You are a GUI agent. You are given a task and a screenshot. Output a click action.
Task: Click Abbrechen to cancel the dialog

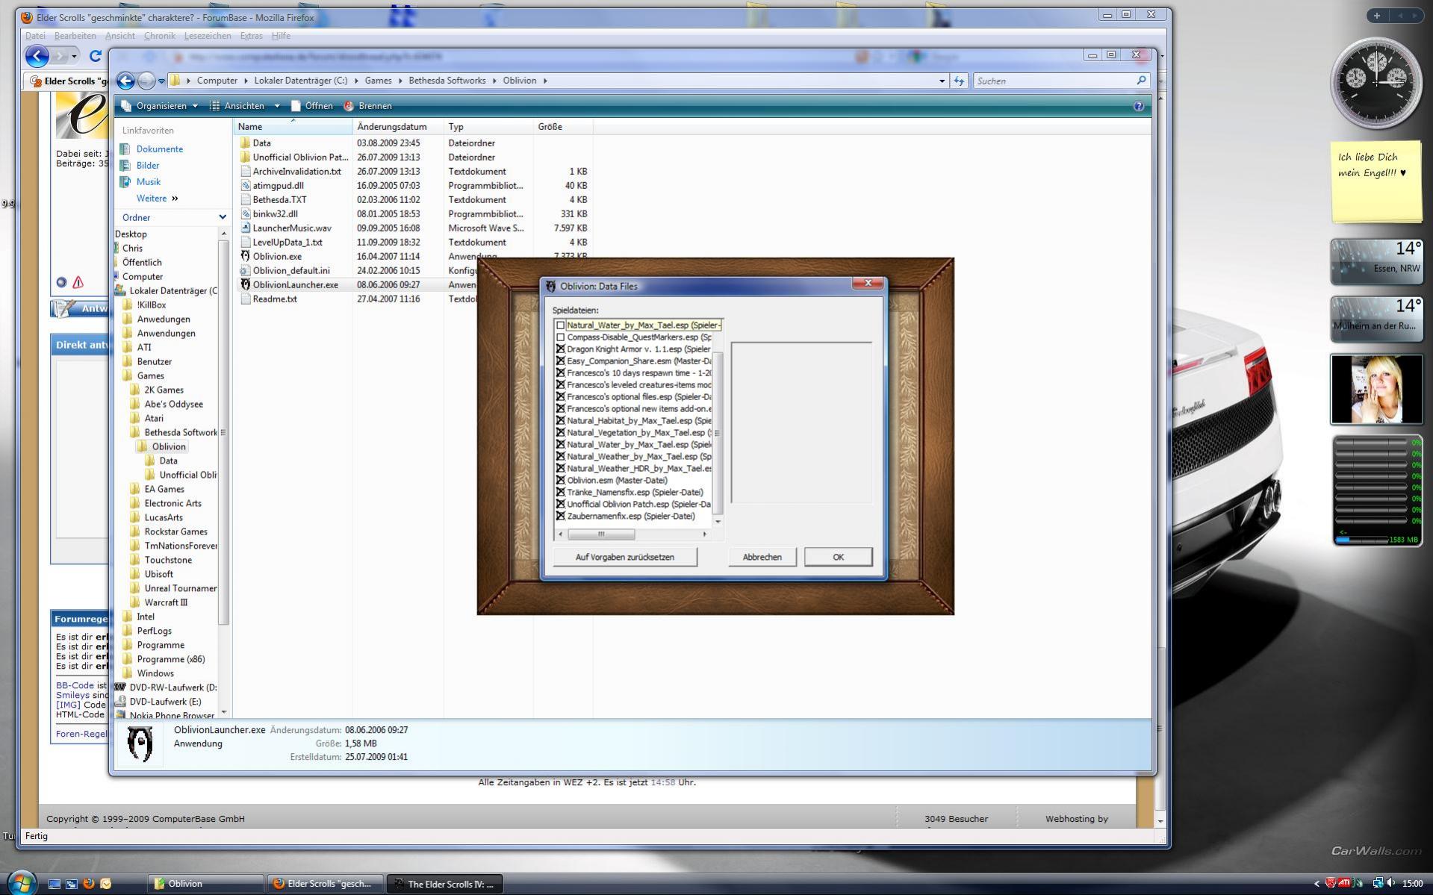(x=762, y=557)
